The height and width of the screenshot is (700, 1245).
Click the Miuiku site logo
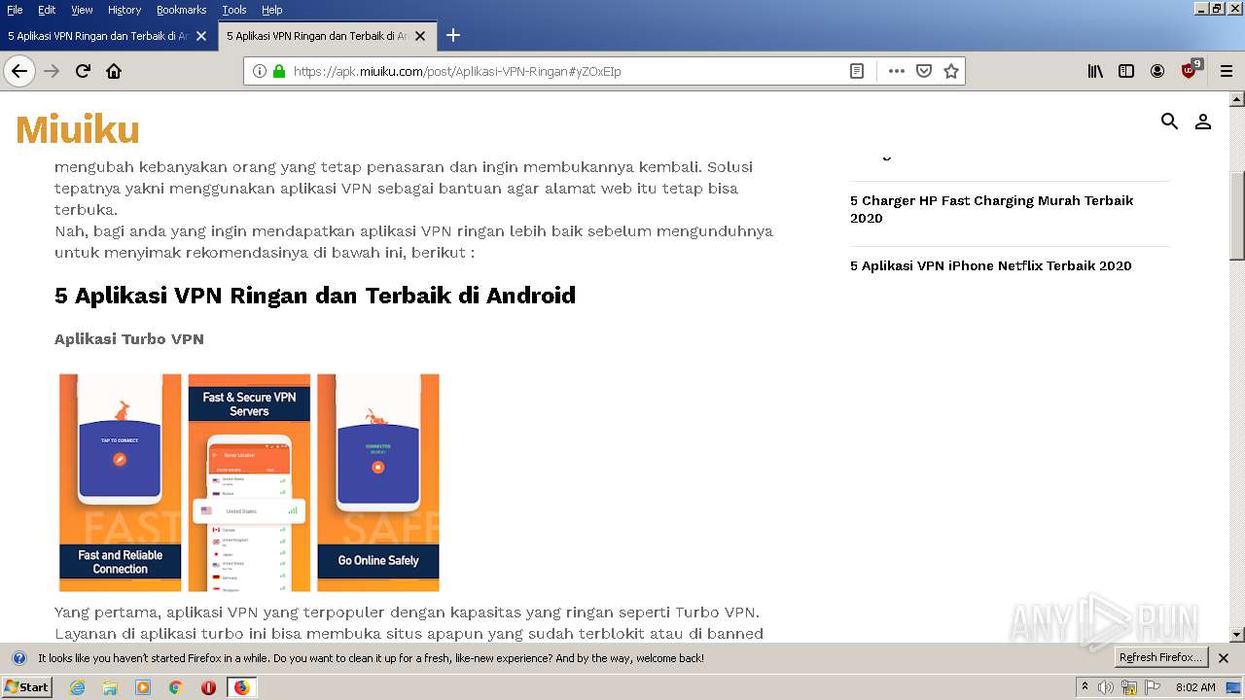pyautogui.click(x=78, y=129)
